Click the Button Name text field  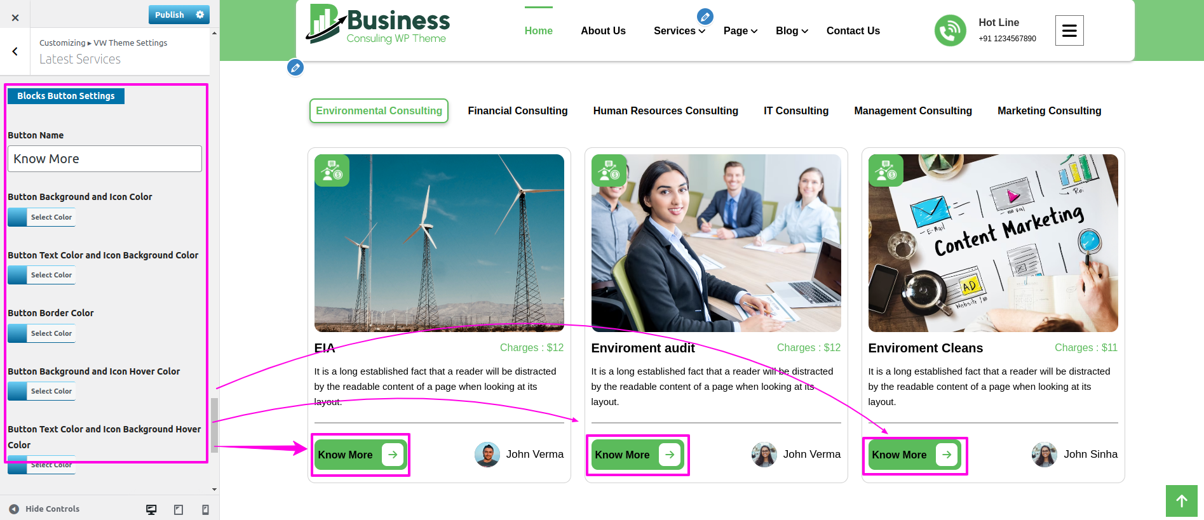[105, 159]
